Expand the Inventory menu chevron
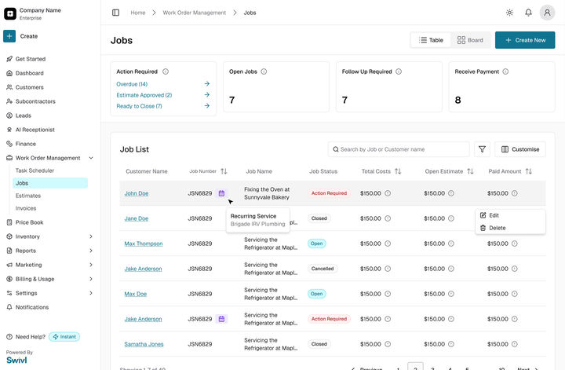Viewport: 565px width, 370px height. tap(91, 236)
